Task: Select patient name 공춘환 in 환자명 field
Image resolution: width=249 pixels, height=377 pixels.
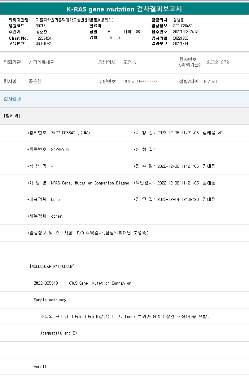Action: coord(35,82)
